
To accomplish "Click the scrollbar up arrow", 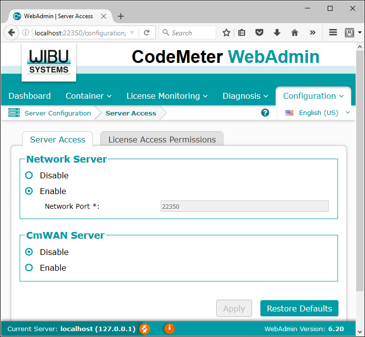I will click(360, 47).
